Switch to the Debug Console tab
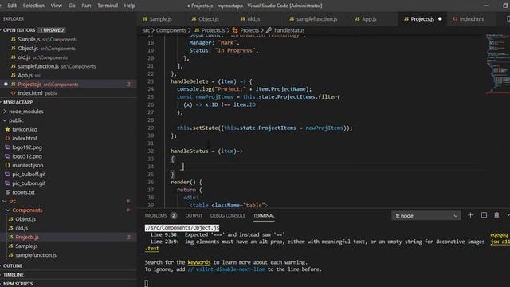Viewport: 510px width, 287px height. coord(228,216)
